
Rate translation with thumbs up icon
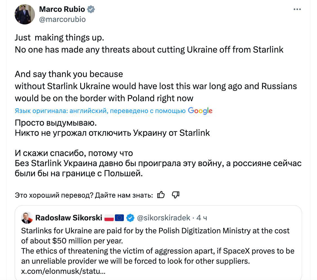tap(161, 195)
